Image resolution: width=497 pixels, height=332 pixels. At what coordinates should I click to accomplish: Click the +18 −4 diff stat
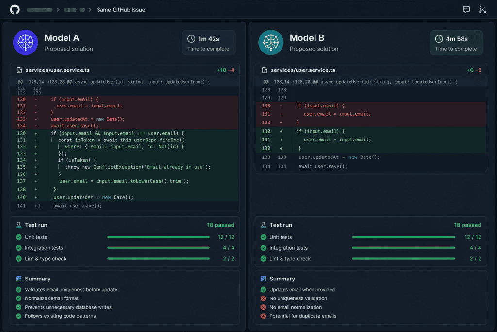click(x=225, y=70)
